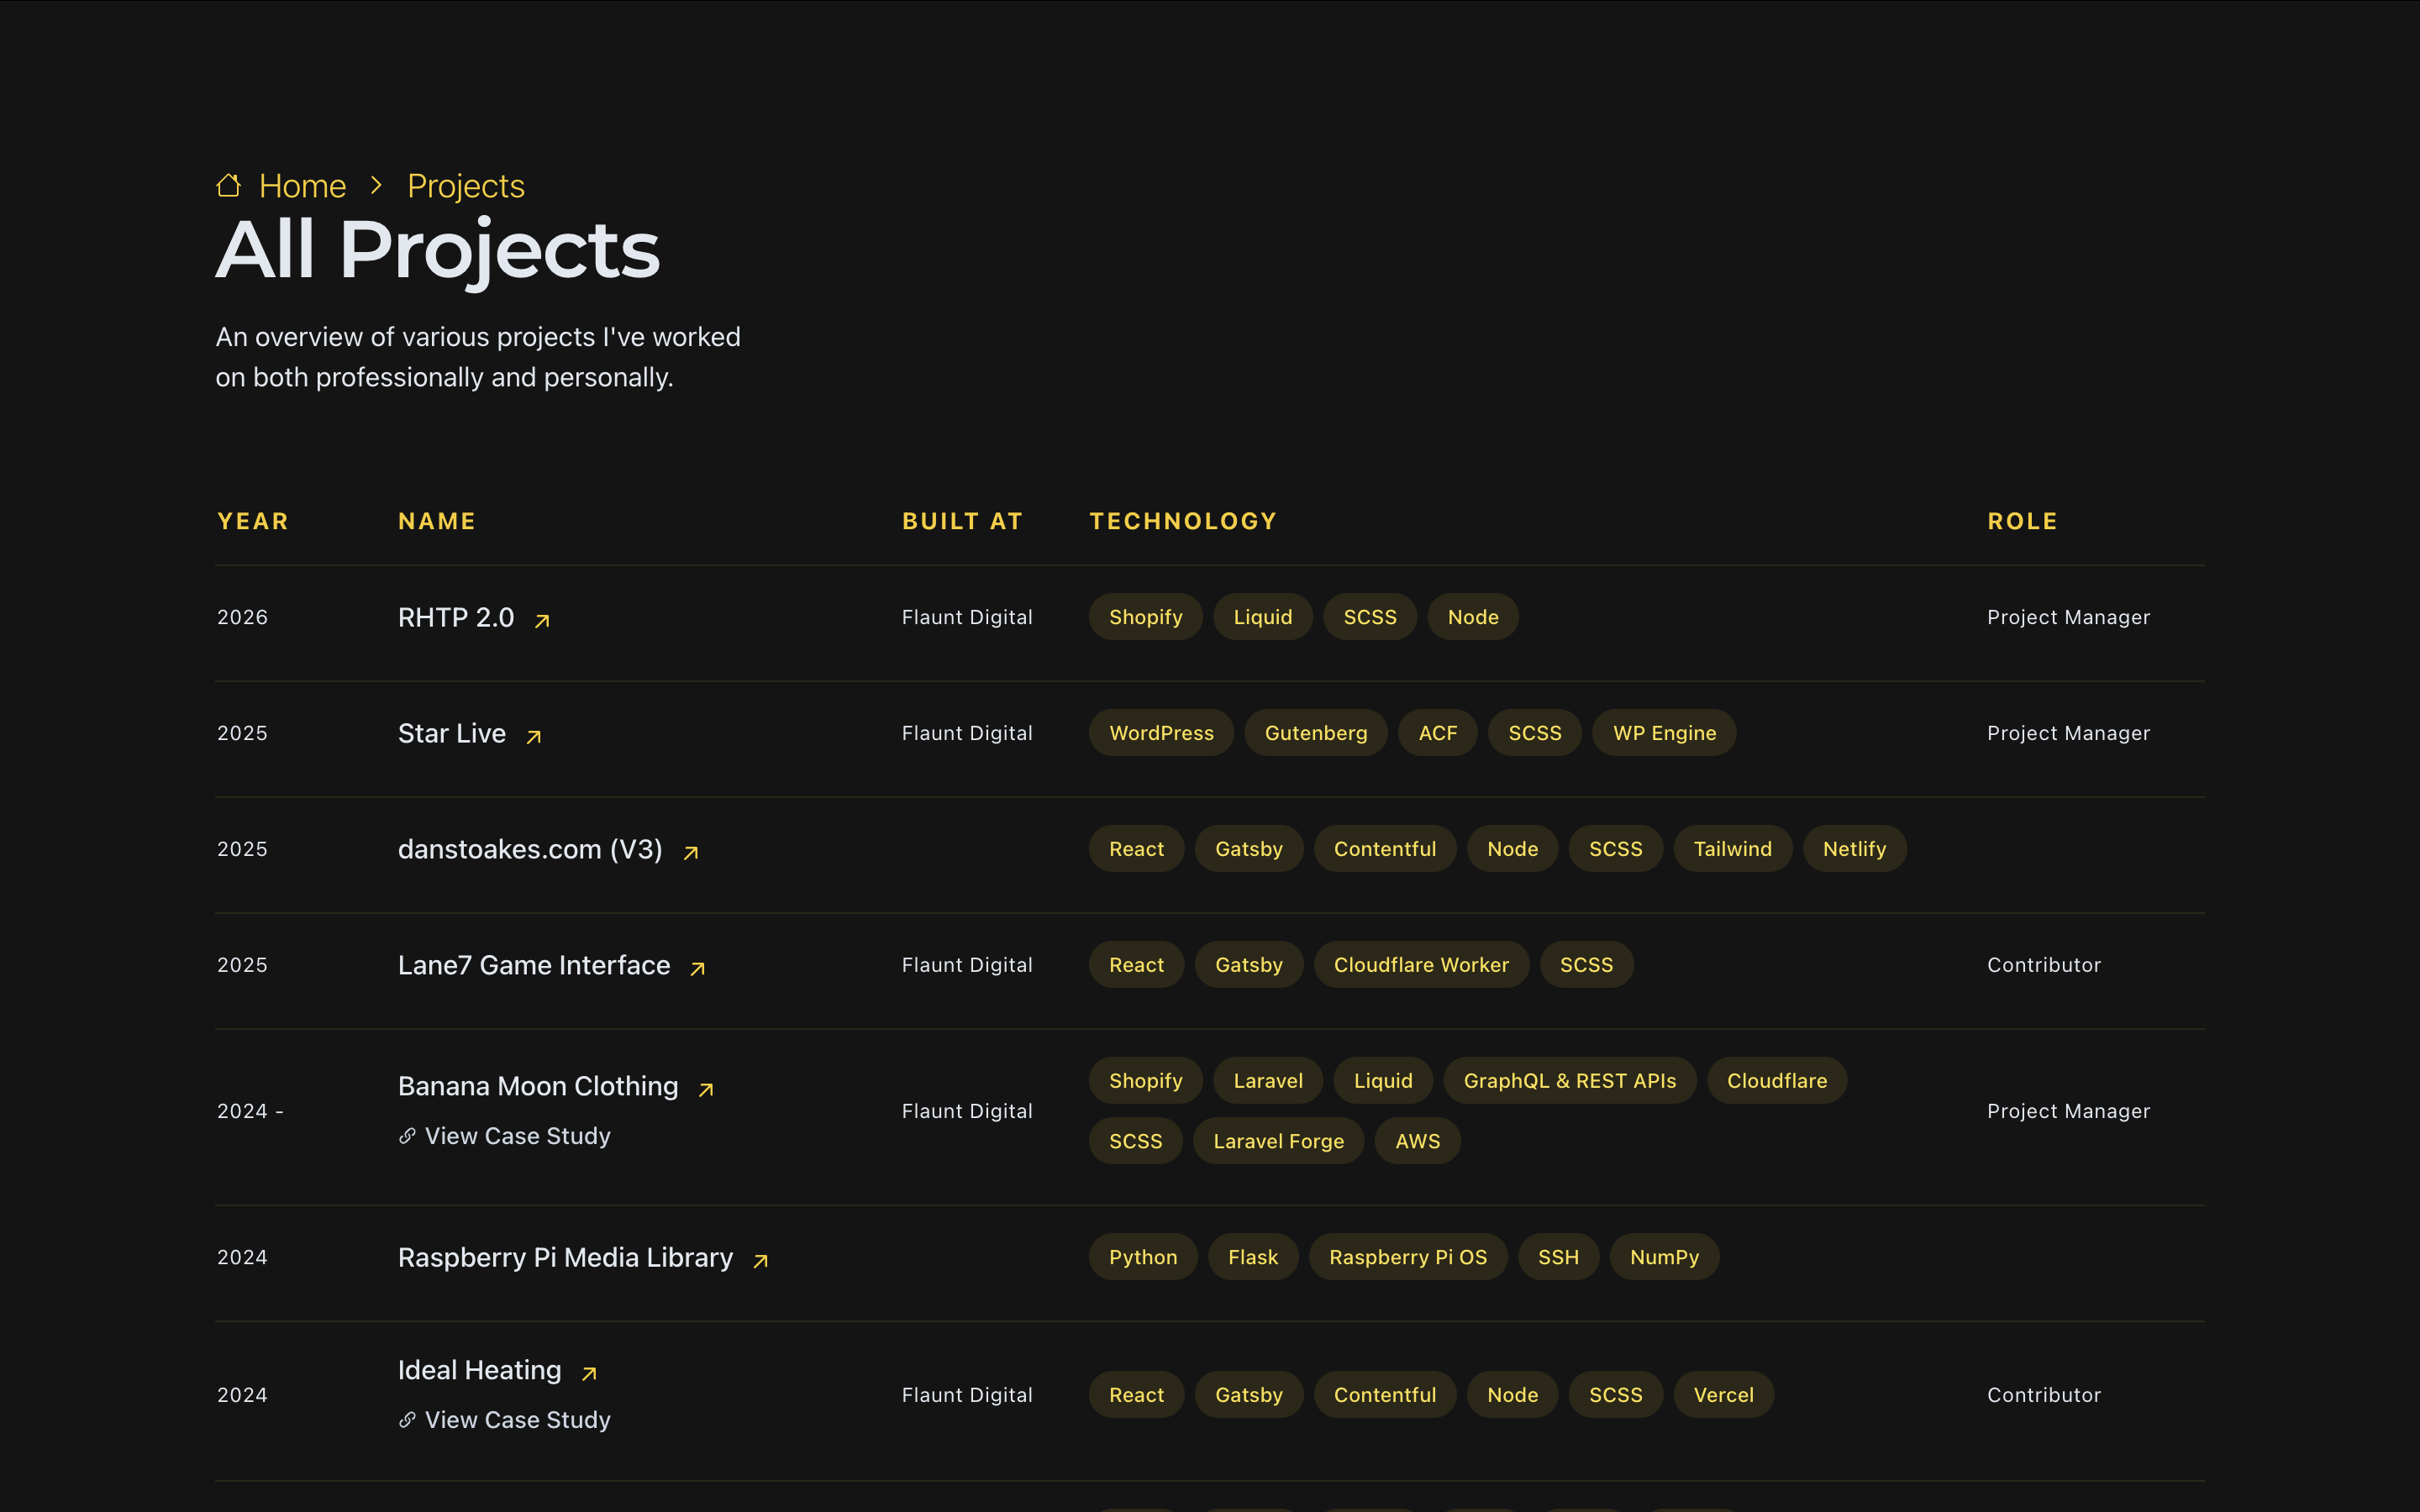The height and width of the screenshot is (1512, 2420).
Task: Open the Star Live project name
Action: click(452, 734)
